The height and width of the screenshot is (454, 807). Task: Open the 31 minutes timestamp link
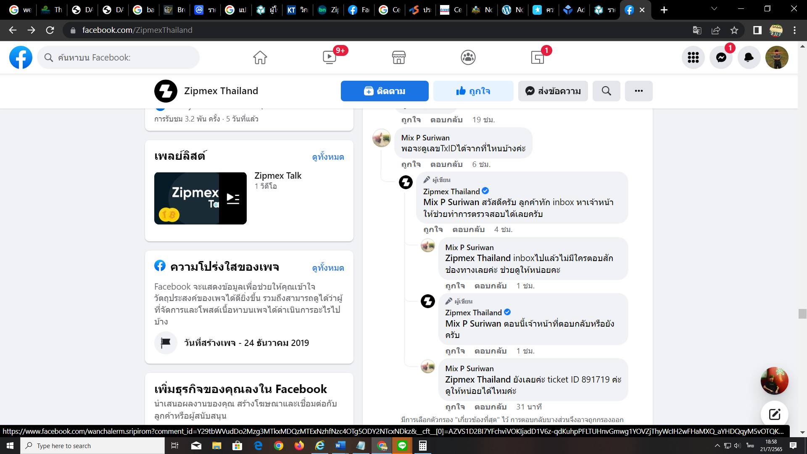529,407
